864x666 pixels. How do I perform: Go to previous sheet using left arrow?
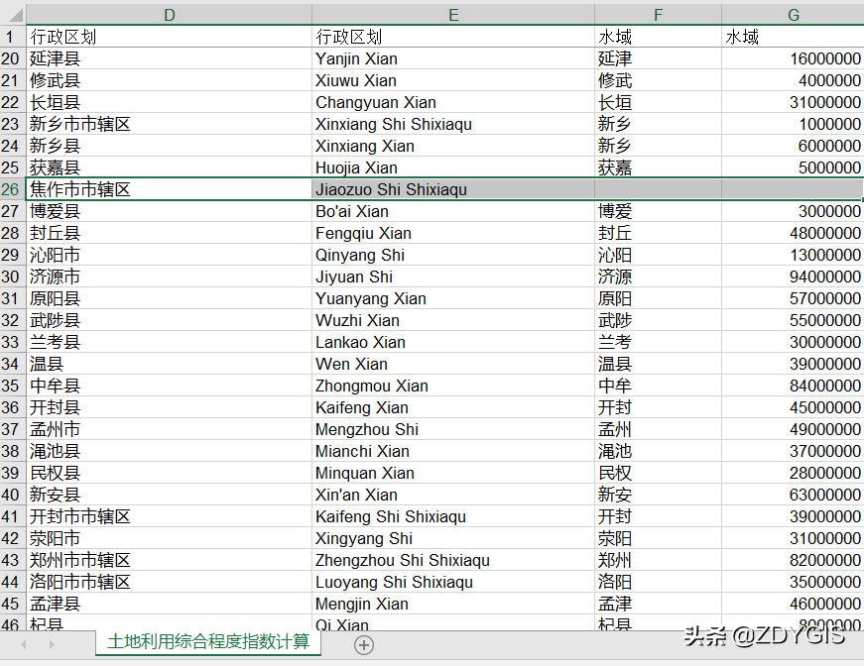(x=24, y=644)
